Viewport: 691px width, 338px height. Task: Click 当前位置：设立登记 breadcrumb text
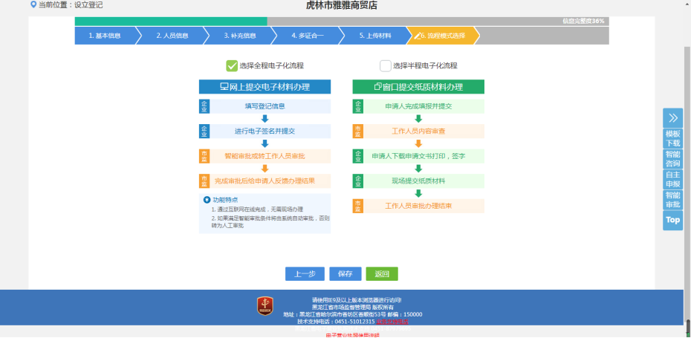click(x=71, y=5)
